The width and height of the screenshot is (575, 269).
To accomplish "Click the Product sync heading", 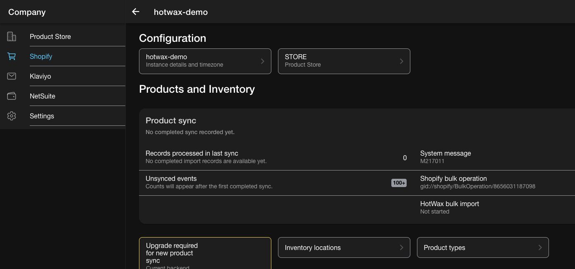I will (171, 120).
